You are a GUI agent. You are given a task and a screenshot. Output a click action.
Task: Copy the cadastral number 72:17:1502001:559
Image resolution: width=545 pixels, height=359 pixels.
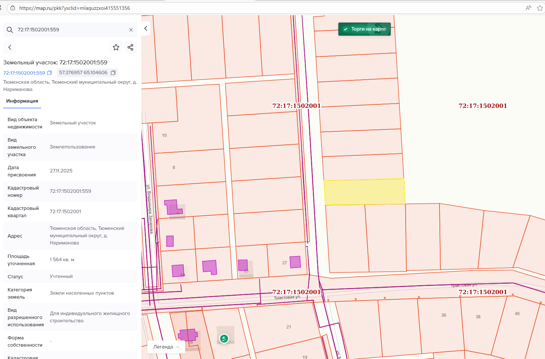(x=50, y=73)
